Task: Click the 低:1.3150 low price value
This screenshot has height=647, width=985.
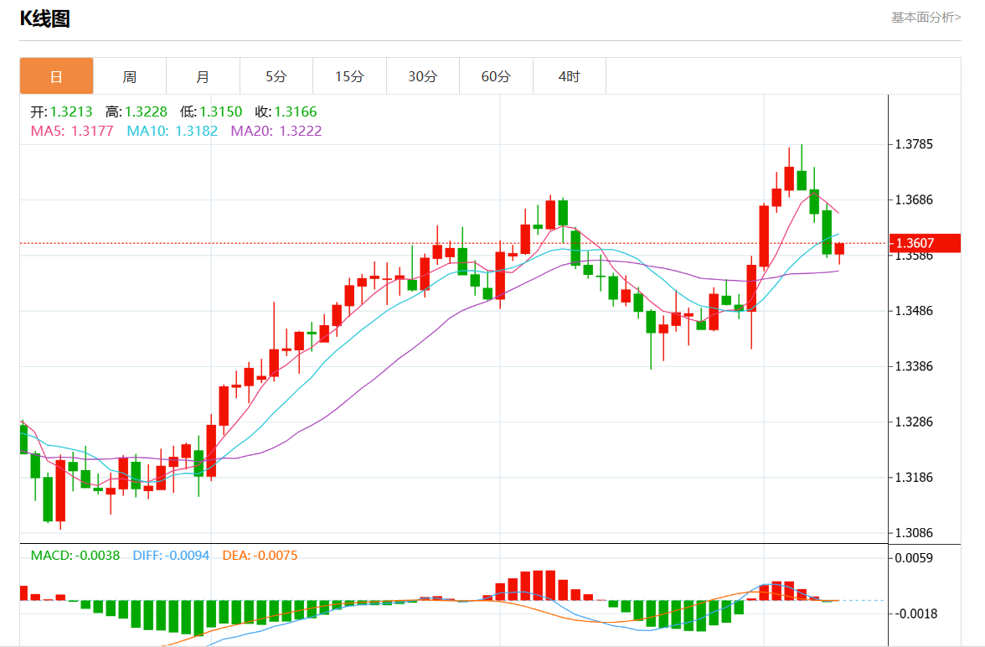Action: click(211, 112)
